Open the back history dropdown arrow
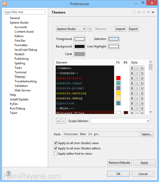159x182 pixels. point(139,12)
